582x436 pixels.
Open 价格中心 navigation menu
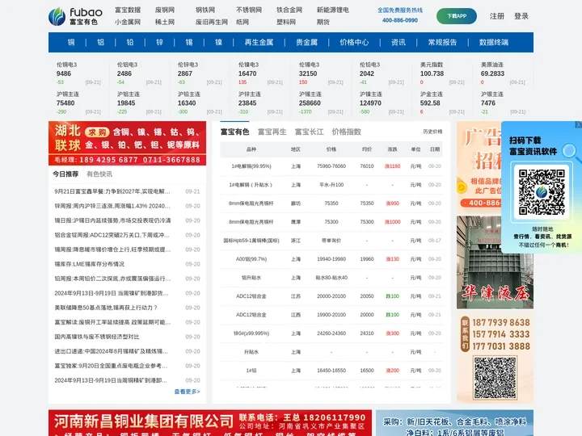click(355, 42)
